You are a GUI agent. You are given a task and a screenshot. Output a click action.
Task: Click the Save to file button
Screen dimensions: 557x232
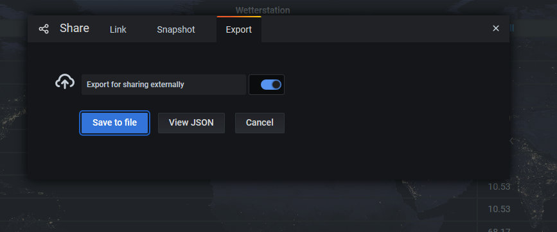click(114, 123)
